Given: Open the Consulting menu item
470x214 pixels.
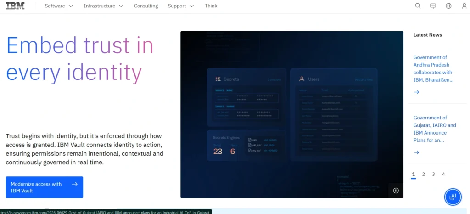Looking at the screenshot, I should (x=146, y=6).
